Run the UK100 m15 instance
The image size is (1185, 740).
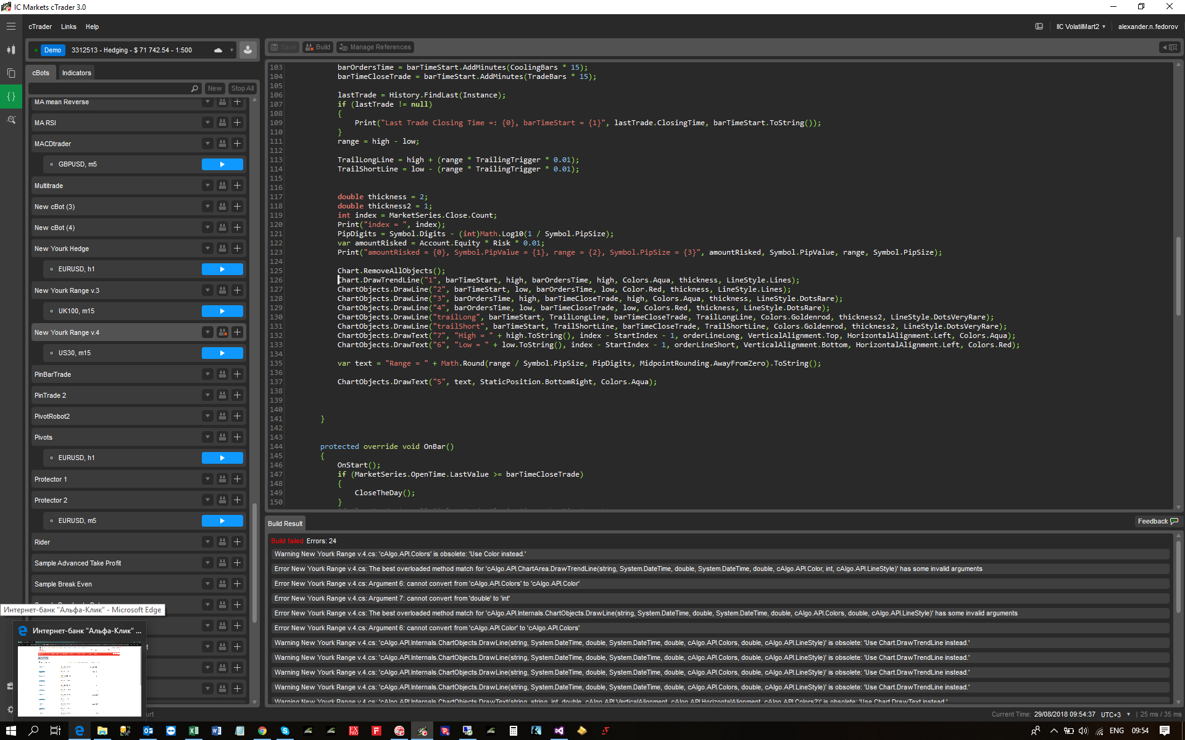pyautogui.click(x=222, y=311)
